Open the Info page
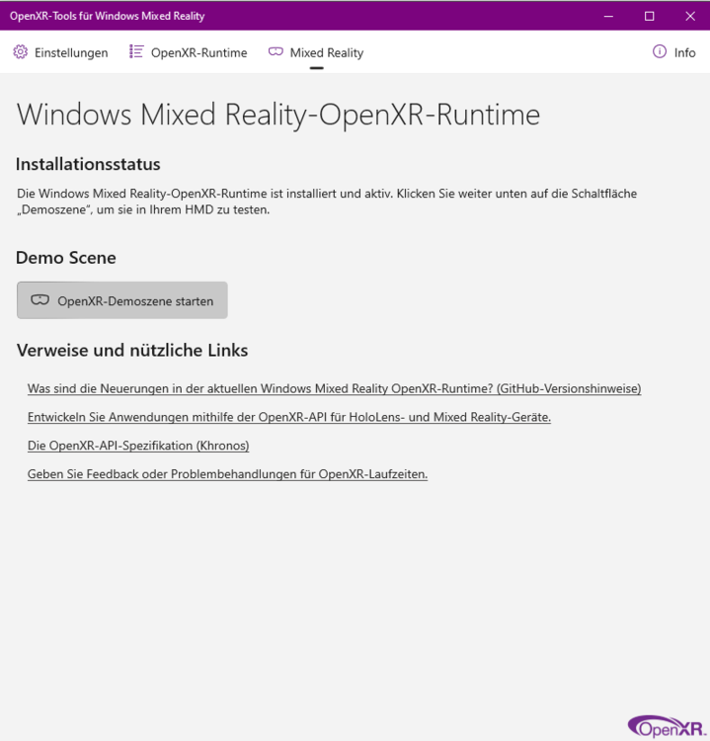The width and height of the screenshot is (710, 741). click(x=674, y=52)
